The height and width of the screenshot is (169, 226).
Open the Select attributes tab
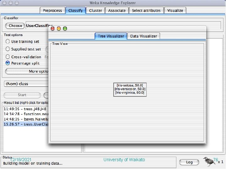[x=146, y=11]
